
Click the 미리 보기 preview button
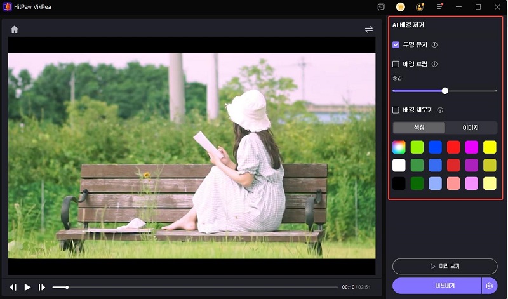444,266
